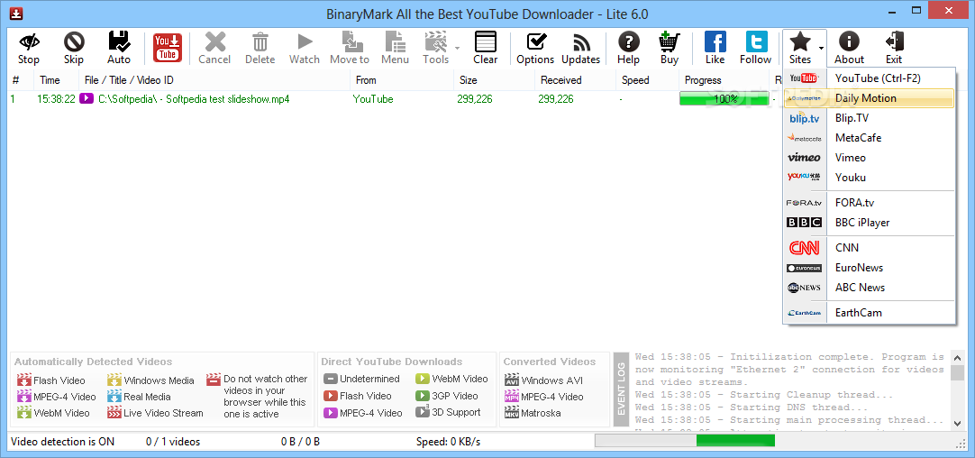Choose EuroNews in the Sites menu
This screenshot has width=975, height=458.
869,268
